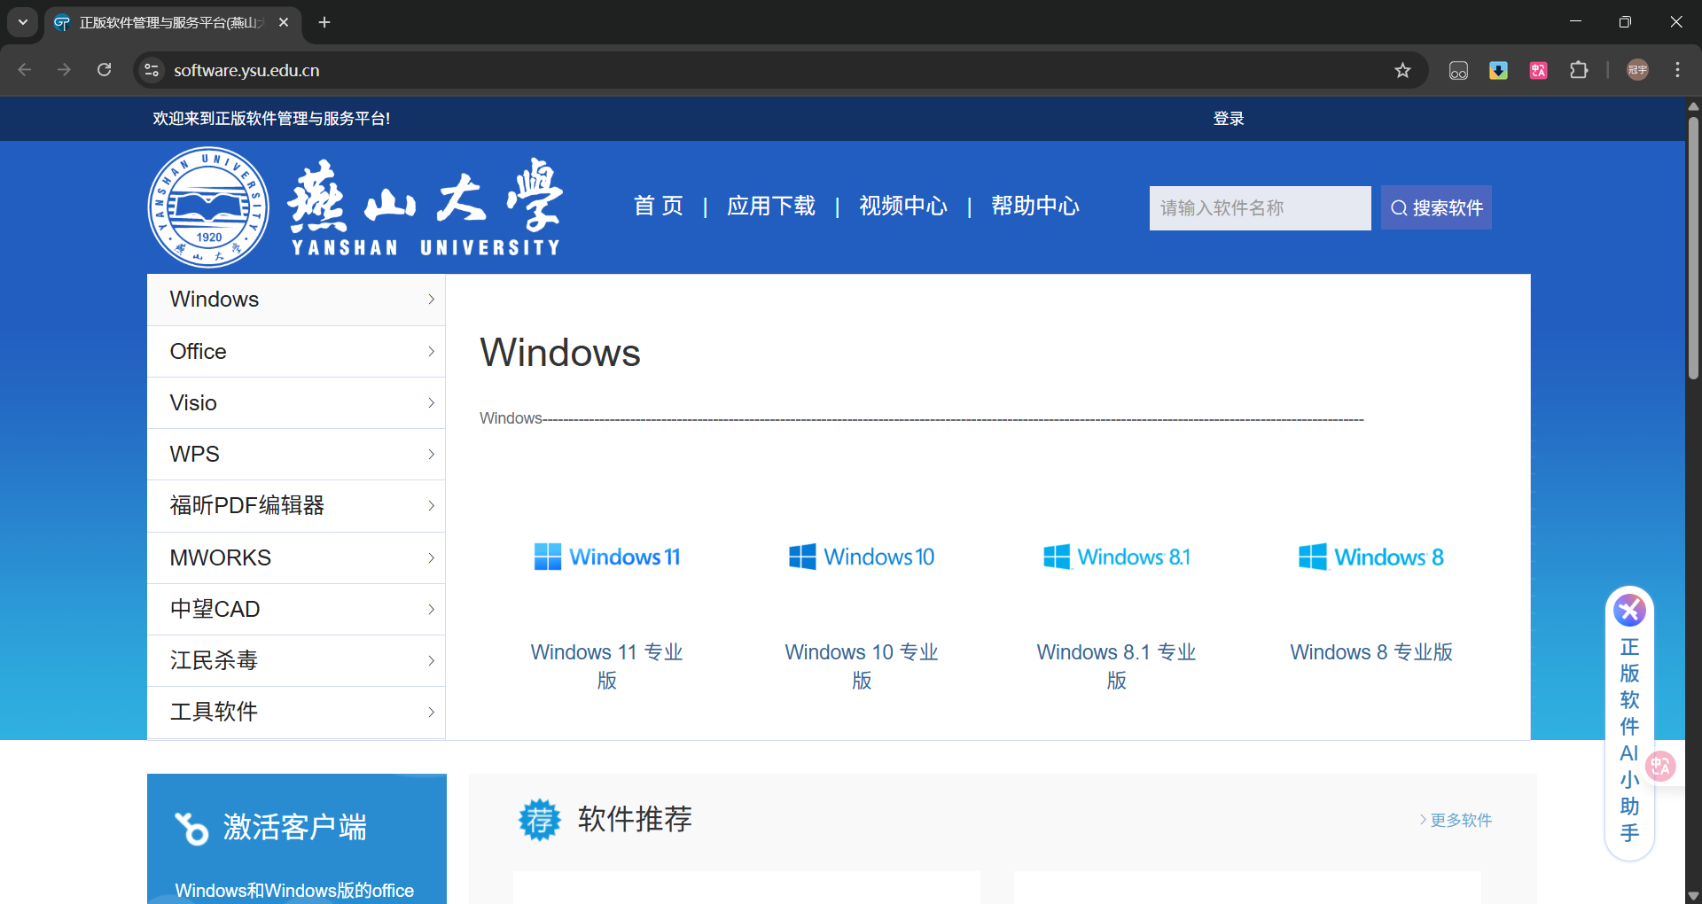
Task: Click the Extensions puzzle icon
Action: point(1581,70)
